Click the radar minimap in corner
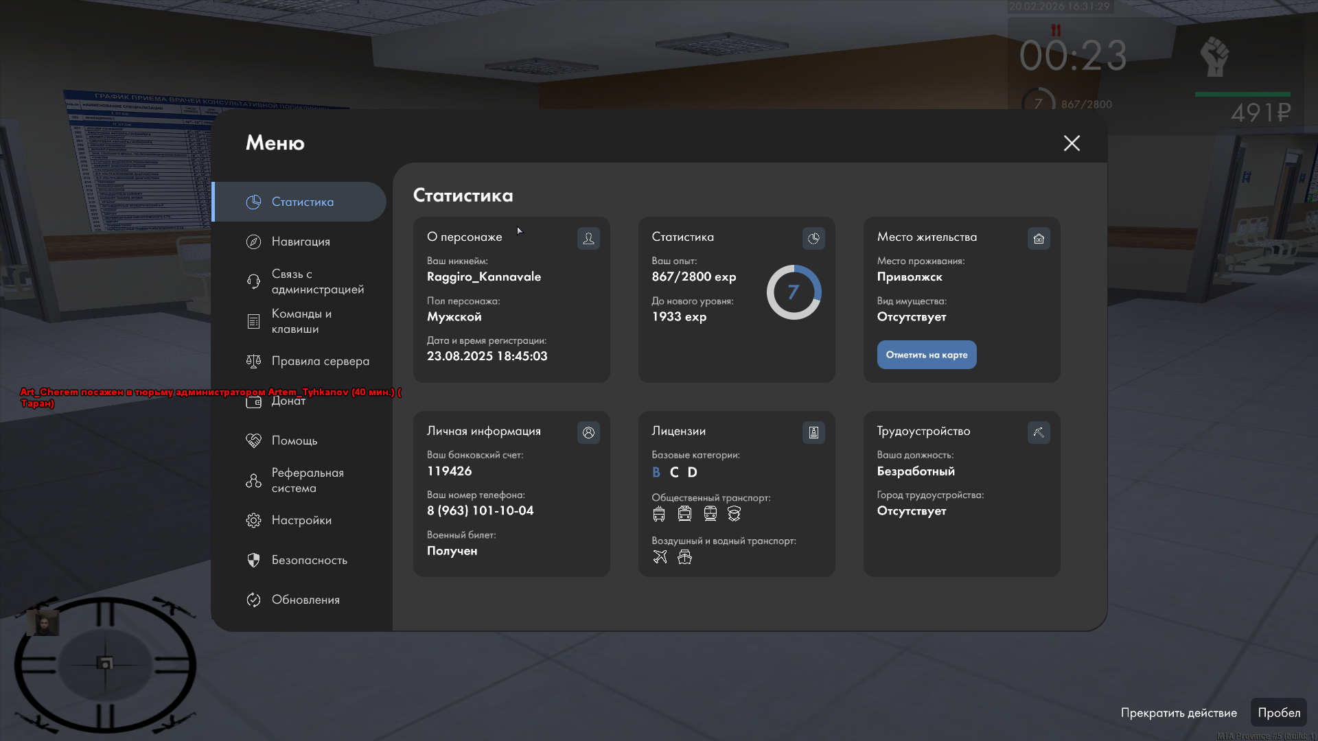This screenshot has height=741, width=1318. coord(105,663)
